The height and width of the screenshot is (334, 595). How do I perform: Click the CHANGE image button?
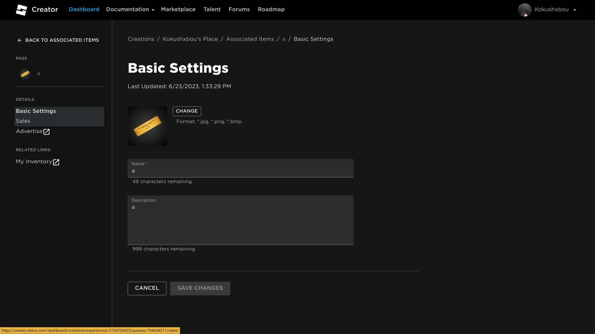click(187, 111)
